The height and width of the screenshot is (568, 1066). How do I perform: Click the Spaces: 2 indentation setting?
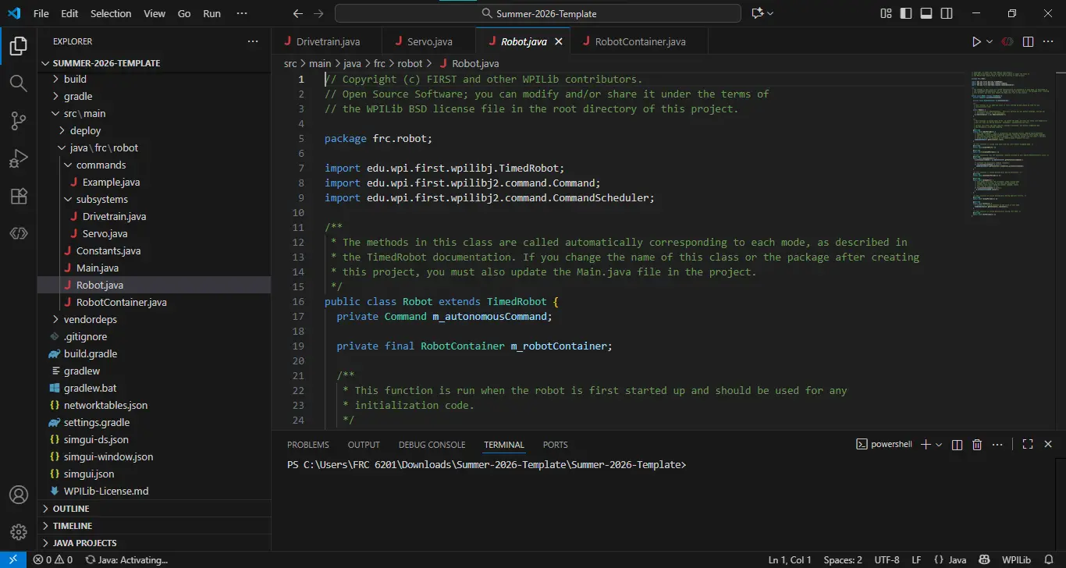[x=843, y=559]
